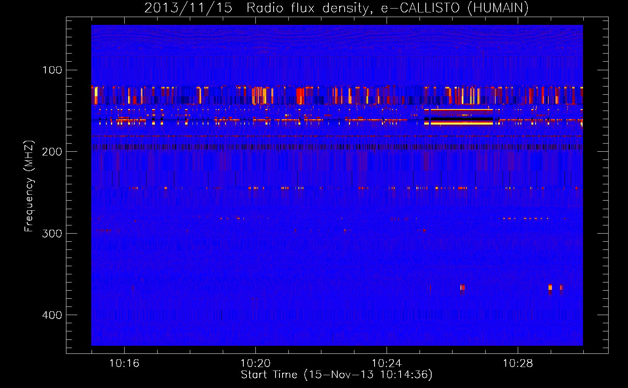Viewport: 628px width, 388px height.
Task: Click the 400 MHz frequency tick label
Action: point(52,315)
